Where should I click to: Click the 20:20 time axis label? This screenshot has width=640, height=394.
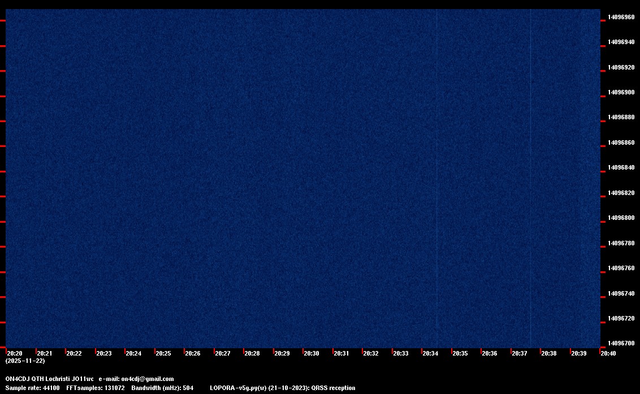coord(15,353)
